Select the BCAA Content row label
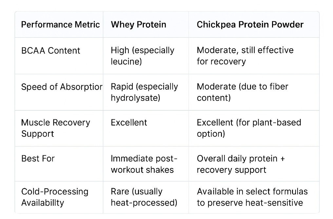333x219 pixels. tap(50, 51)
